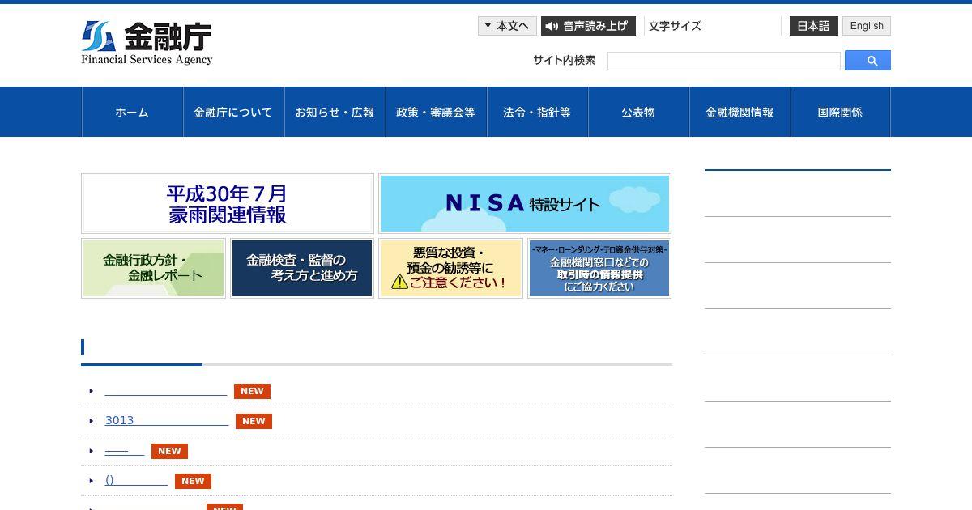Image resolution: width=972 pixels, height=510 pixels.
Task: Open the news link starting with ()
Action: [136, 481]
